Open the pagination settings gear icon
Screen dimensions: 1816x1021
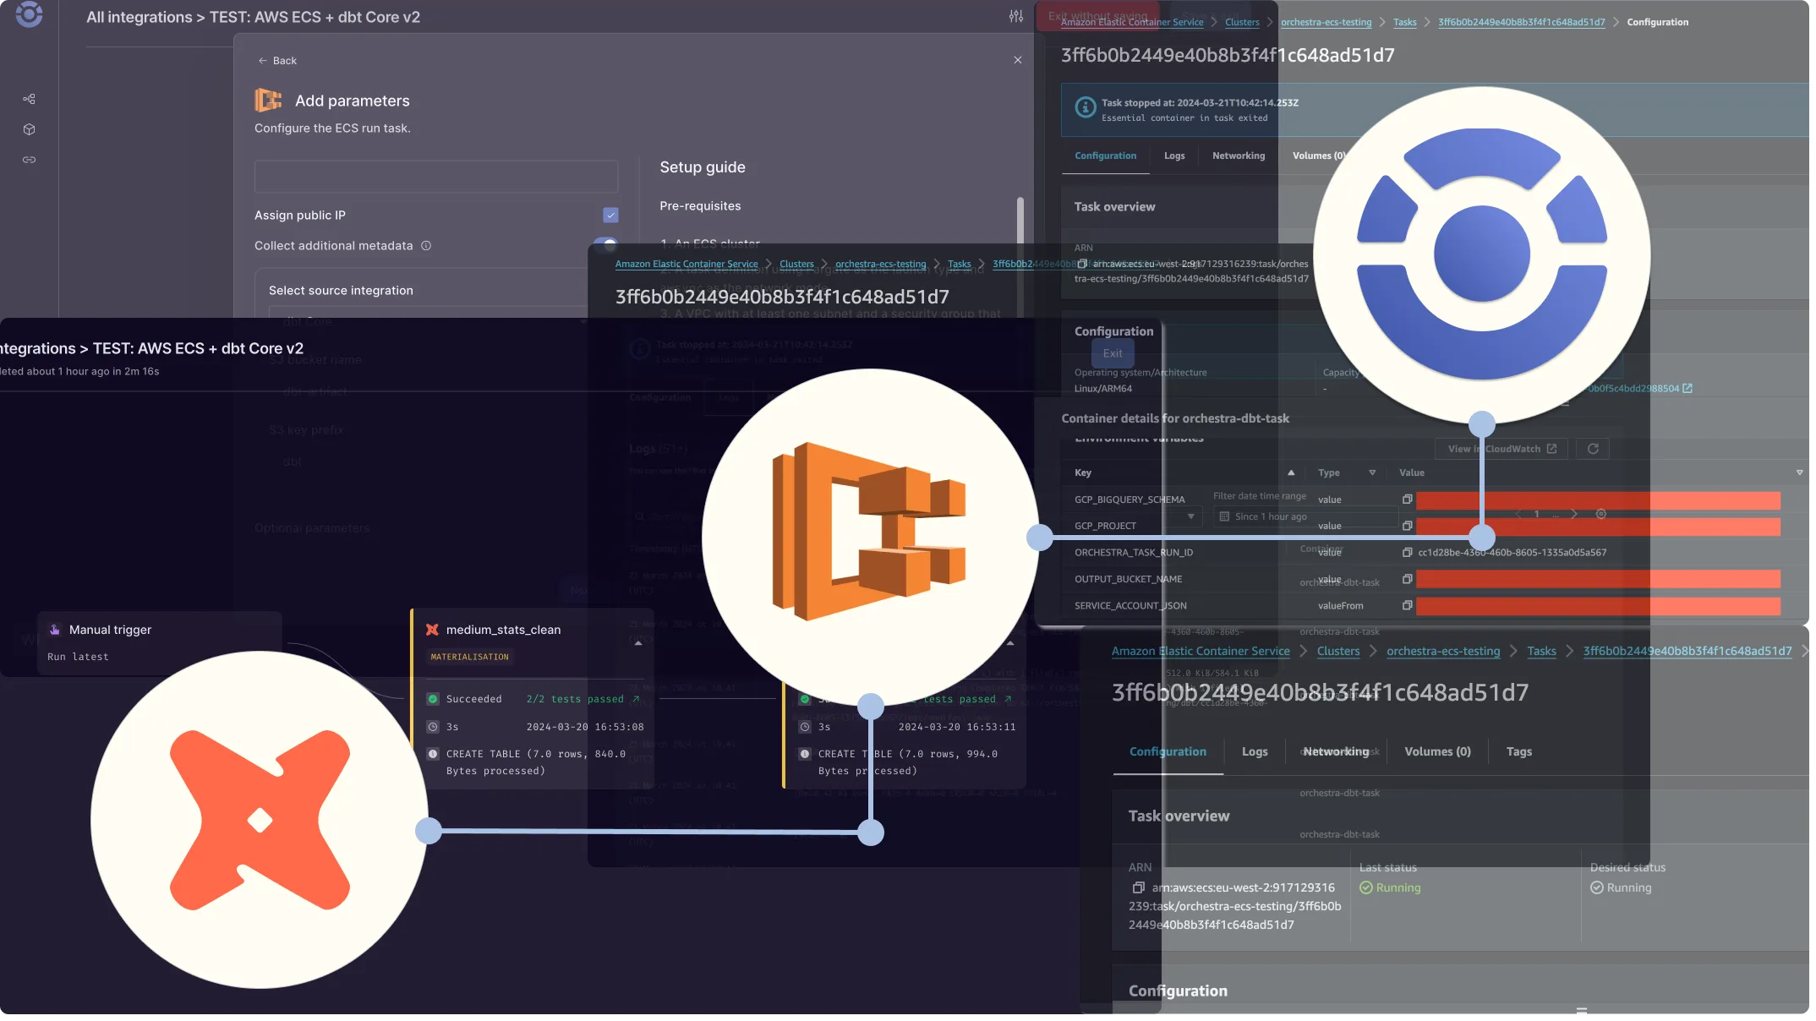[x=1600, y=513]
